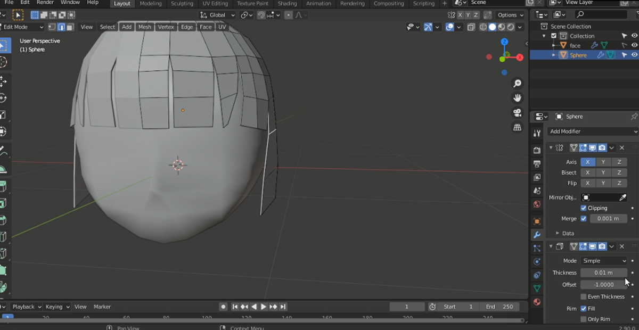Switch to UV Editing workspace tab

tap(215, 3)
